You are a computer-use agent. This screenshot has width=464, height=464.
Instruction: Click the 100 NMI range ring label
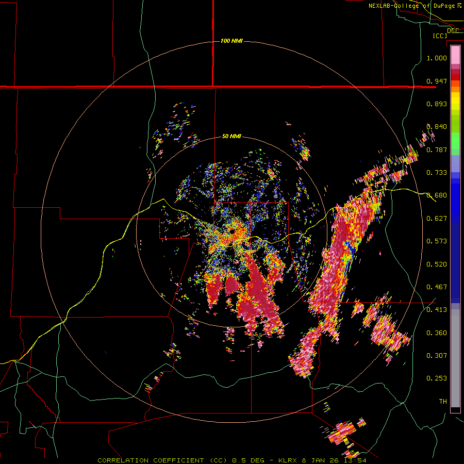231,41
